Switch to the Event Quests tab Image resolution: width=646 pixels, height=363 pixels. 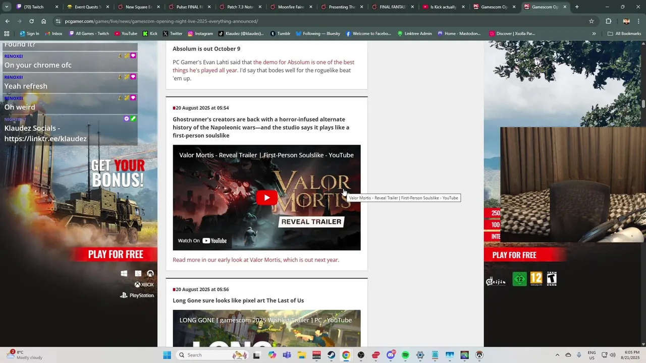pyautogui.click(x=87, y=7)
